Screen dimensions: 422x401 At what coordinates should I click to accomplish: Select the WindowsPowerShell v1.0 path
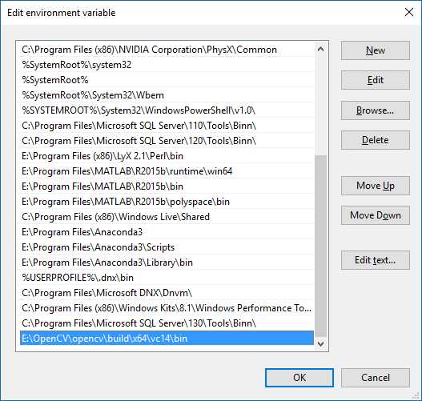point(167,110)
